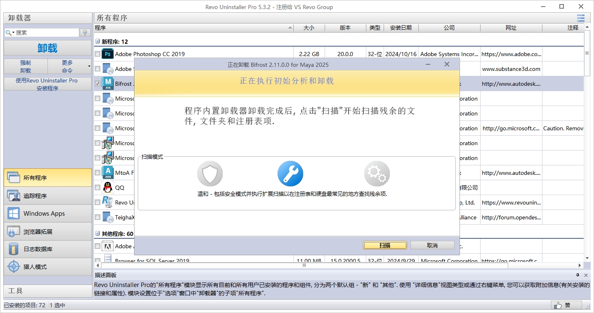This screenshot has width=594, height=313.
Task: Check the TeighaX row checkbox
Action: coord(97,217)
